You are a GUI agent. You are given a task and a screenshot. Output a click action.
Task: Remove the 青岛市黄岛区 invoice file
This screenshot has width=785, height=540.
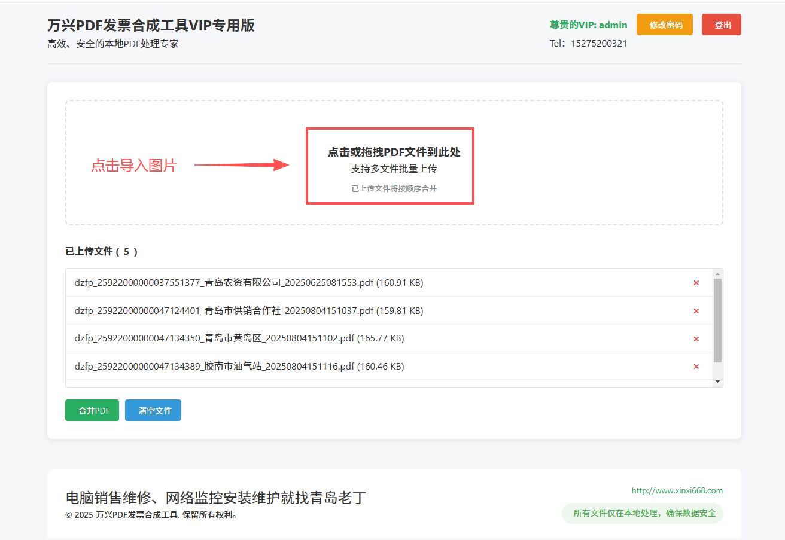pos(696,338)
